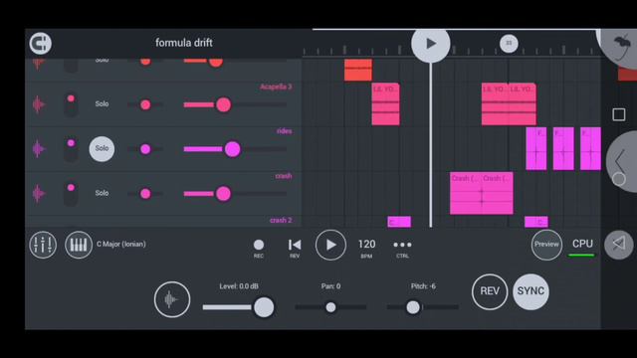Click the bar 33 marker on the ruler
637x358 pixels.
click(x=509, y=43)
